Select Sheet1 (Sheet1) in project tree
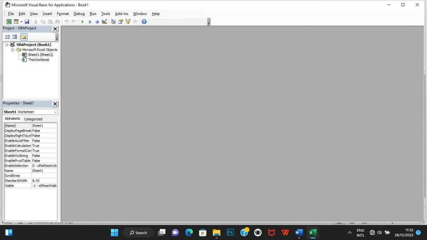 (x=40, y=55)
